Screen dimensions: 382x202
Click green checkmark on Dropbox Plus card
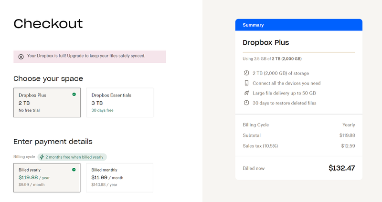74,95
